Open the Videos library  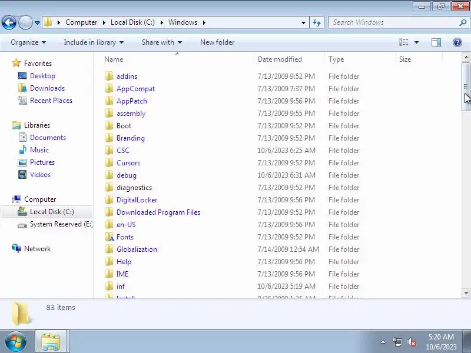click(40, 174)
